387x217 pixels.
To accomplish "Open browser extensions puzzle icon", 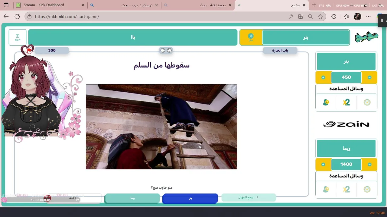I will point(334,17).
